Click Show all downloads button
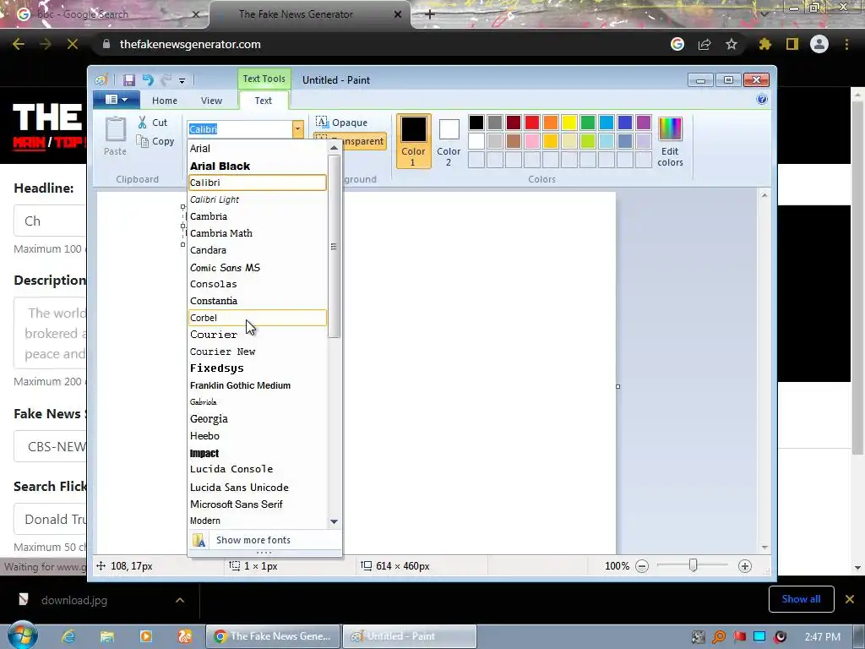 pyautogui.click(x=801, y=599)
